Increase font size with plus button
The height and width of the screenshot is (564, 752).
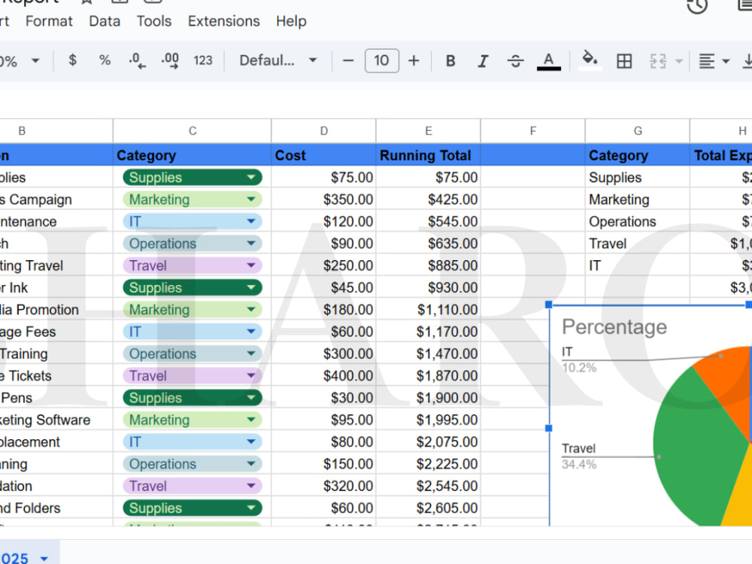click(414, 61)
